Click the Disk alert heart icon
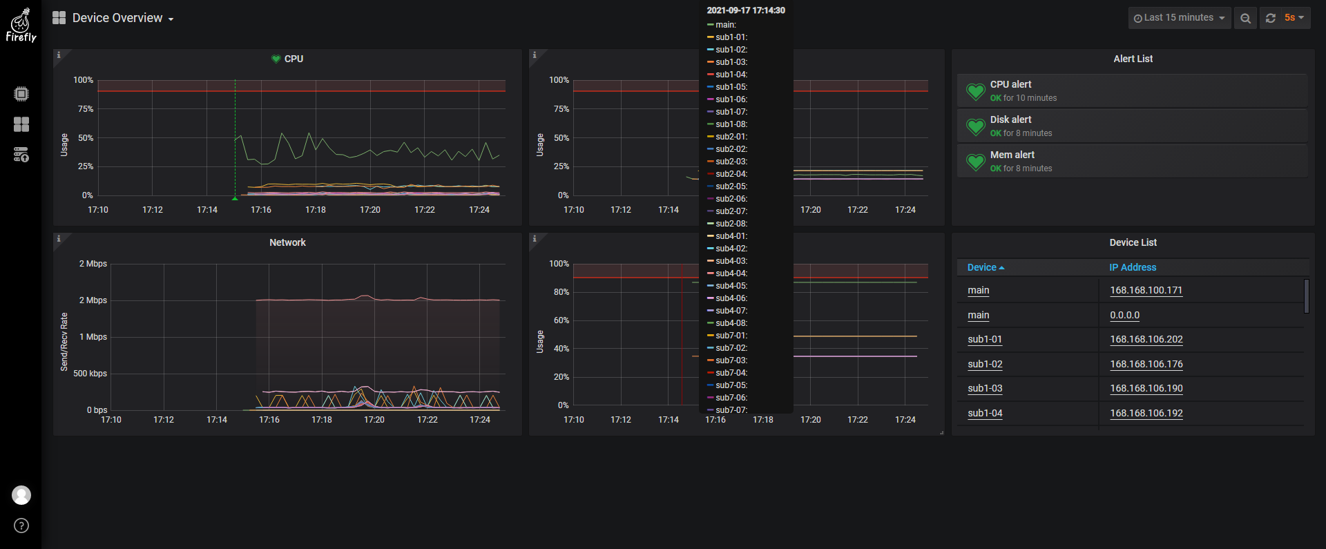The image size is (1326, 549). (976, 126)
